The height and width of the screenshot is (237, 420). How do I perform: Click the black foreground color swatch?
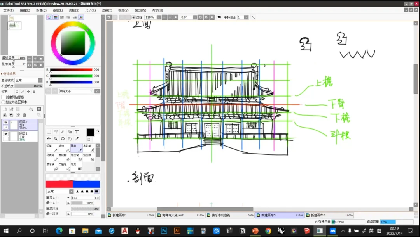tap(90, 132)
